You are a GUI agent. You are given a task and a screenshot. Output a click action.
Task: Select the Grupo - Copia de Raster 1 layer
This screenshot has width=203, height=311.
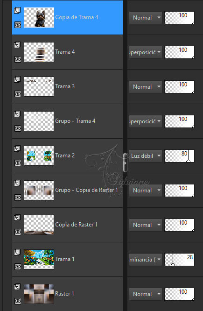67,190
